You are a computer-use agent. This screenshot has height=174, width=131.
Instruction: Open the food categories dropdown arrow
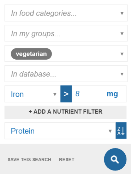(122, 13)
